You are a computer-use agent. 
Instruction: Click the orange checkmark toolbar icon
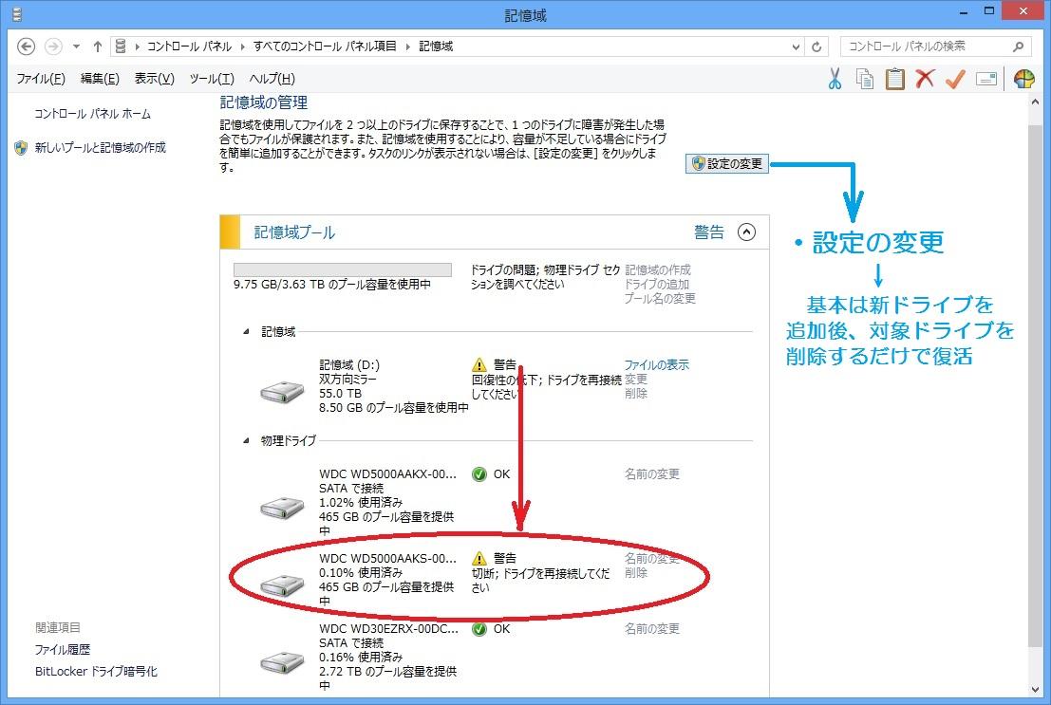(955, 79)
